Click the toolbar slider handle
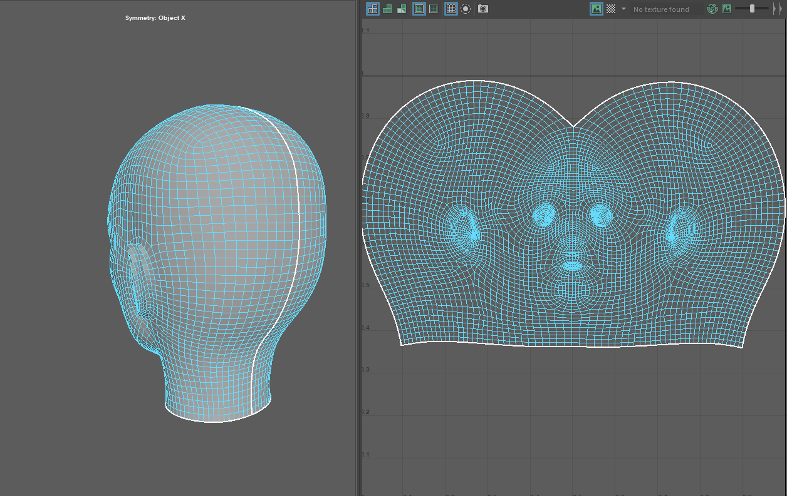The image size is (787, 496). coord(752,9)
